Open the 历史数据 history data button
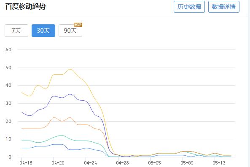The image size is (250, 167). [x=189, y=7]
